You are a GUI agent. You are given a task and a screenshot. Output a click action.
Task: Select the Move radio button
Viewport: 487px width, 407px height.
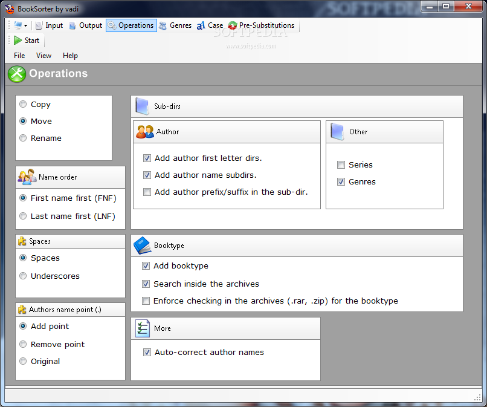(23, 121)
